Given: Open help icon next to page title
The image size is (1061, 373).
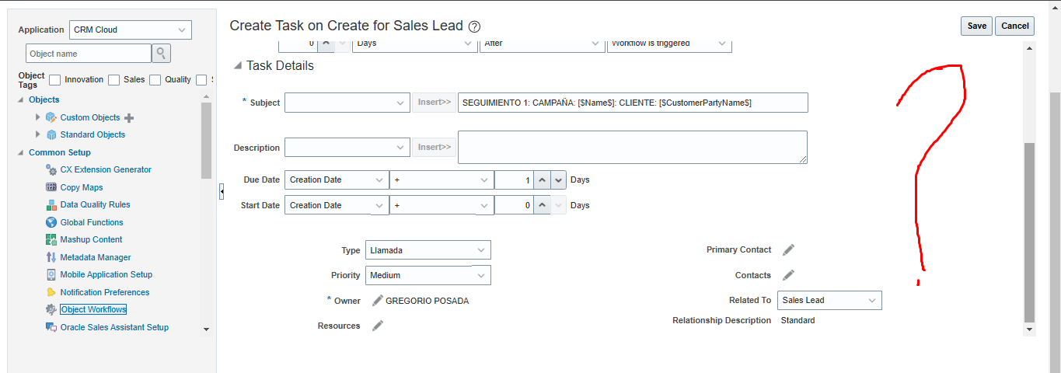Looking at the screenshot, I should [x=475, y=26].
